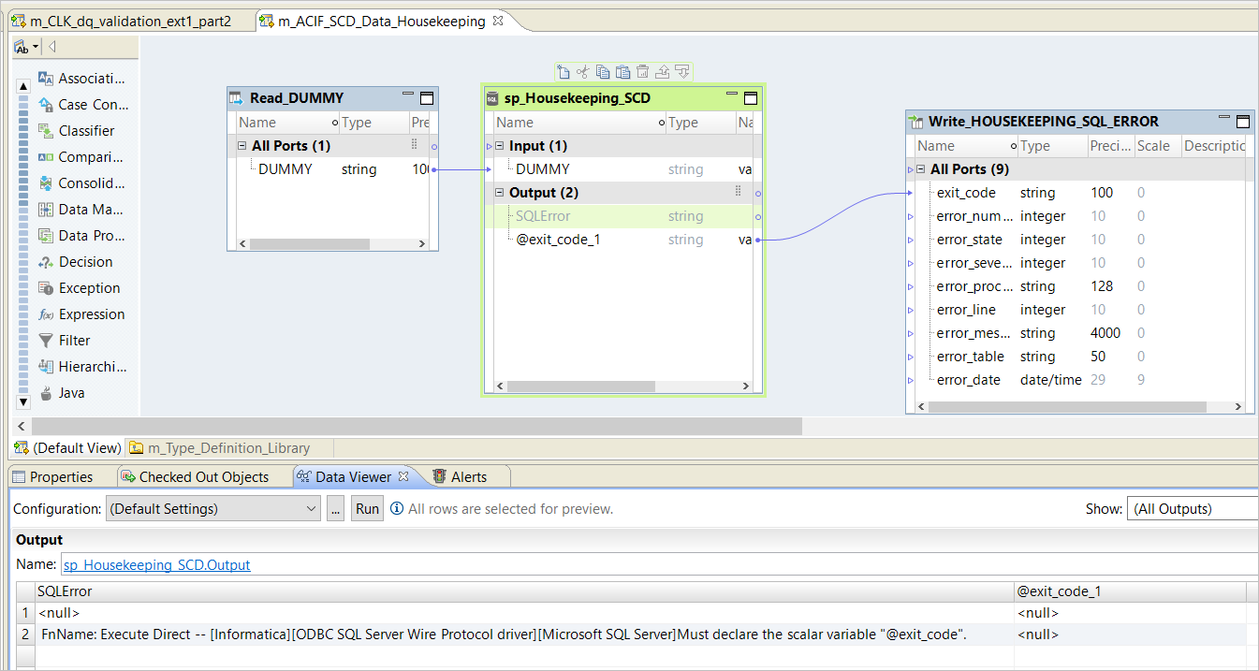Click the SQLError column header in output grid
This screenshot has height=671, width=1259.
pyautogui.click(x=524, y=591)
